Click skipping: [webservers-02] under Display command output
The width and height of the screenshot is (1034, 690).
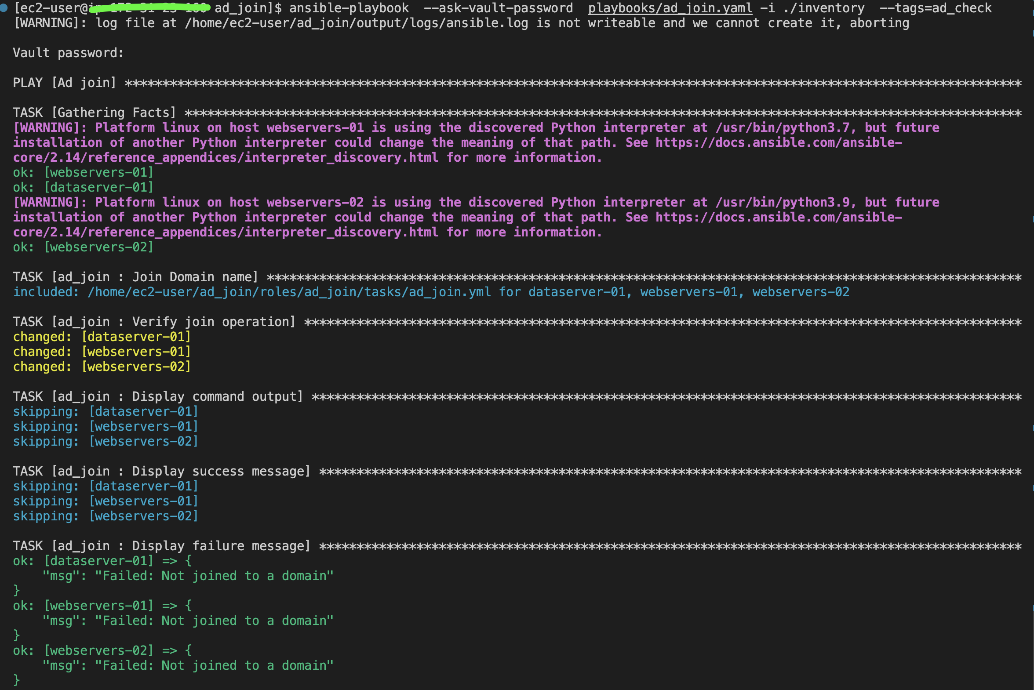(x=105, y=441)
